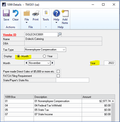The height and width of the screenshot is (122, 120).
Task: Open the Tools icon
Action: tap(46, 12)
